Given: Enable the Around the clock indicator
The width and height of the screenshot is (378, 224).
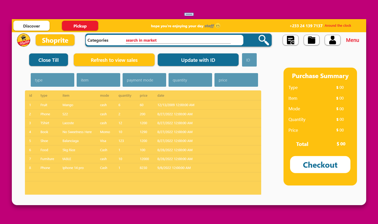Looking at the screenshot, I should (338, 25).
